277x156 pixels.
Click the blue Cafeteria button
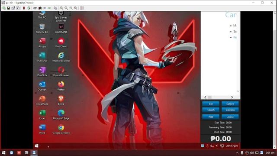click(x=230, y=110)
